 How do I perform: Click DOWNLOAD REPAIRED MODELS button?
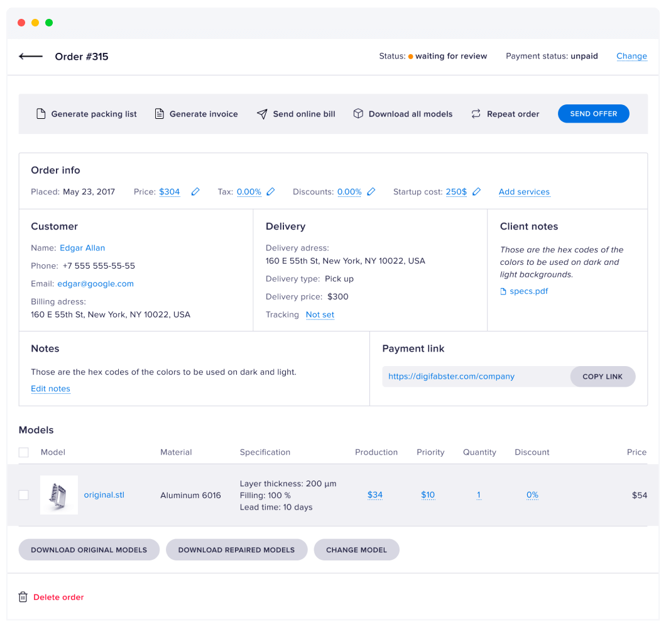[x=236, y=549]
